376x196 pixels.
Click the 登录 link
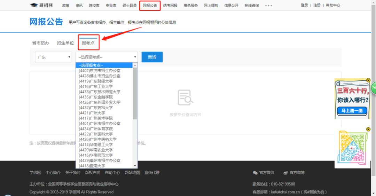305,5
